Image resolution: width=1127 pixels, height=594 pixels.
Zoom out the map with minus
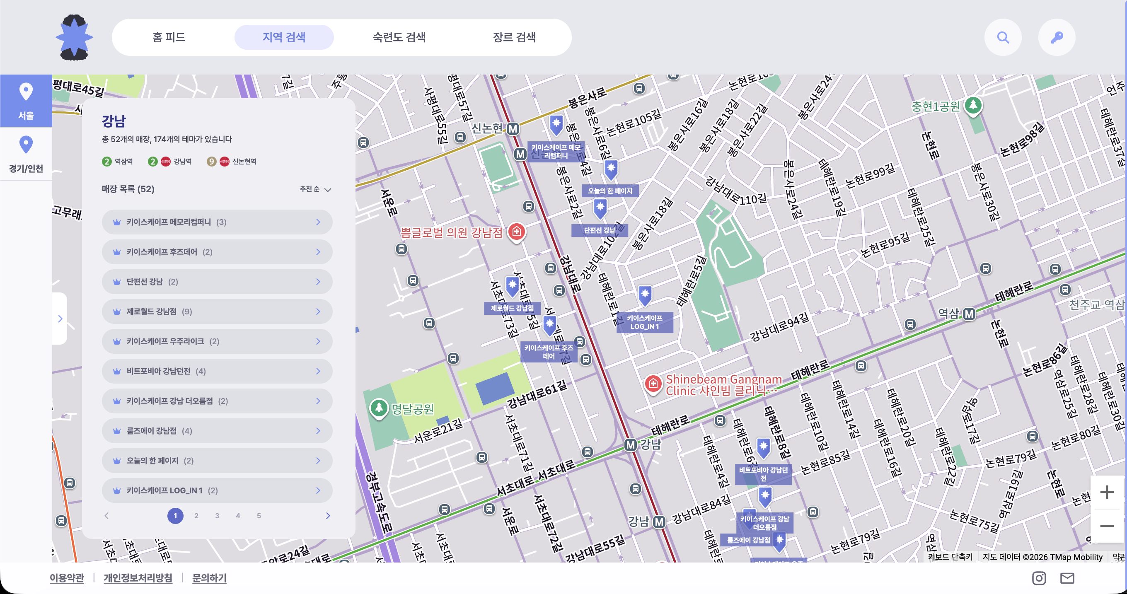pyautogui.click(x=1107, y=526)
